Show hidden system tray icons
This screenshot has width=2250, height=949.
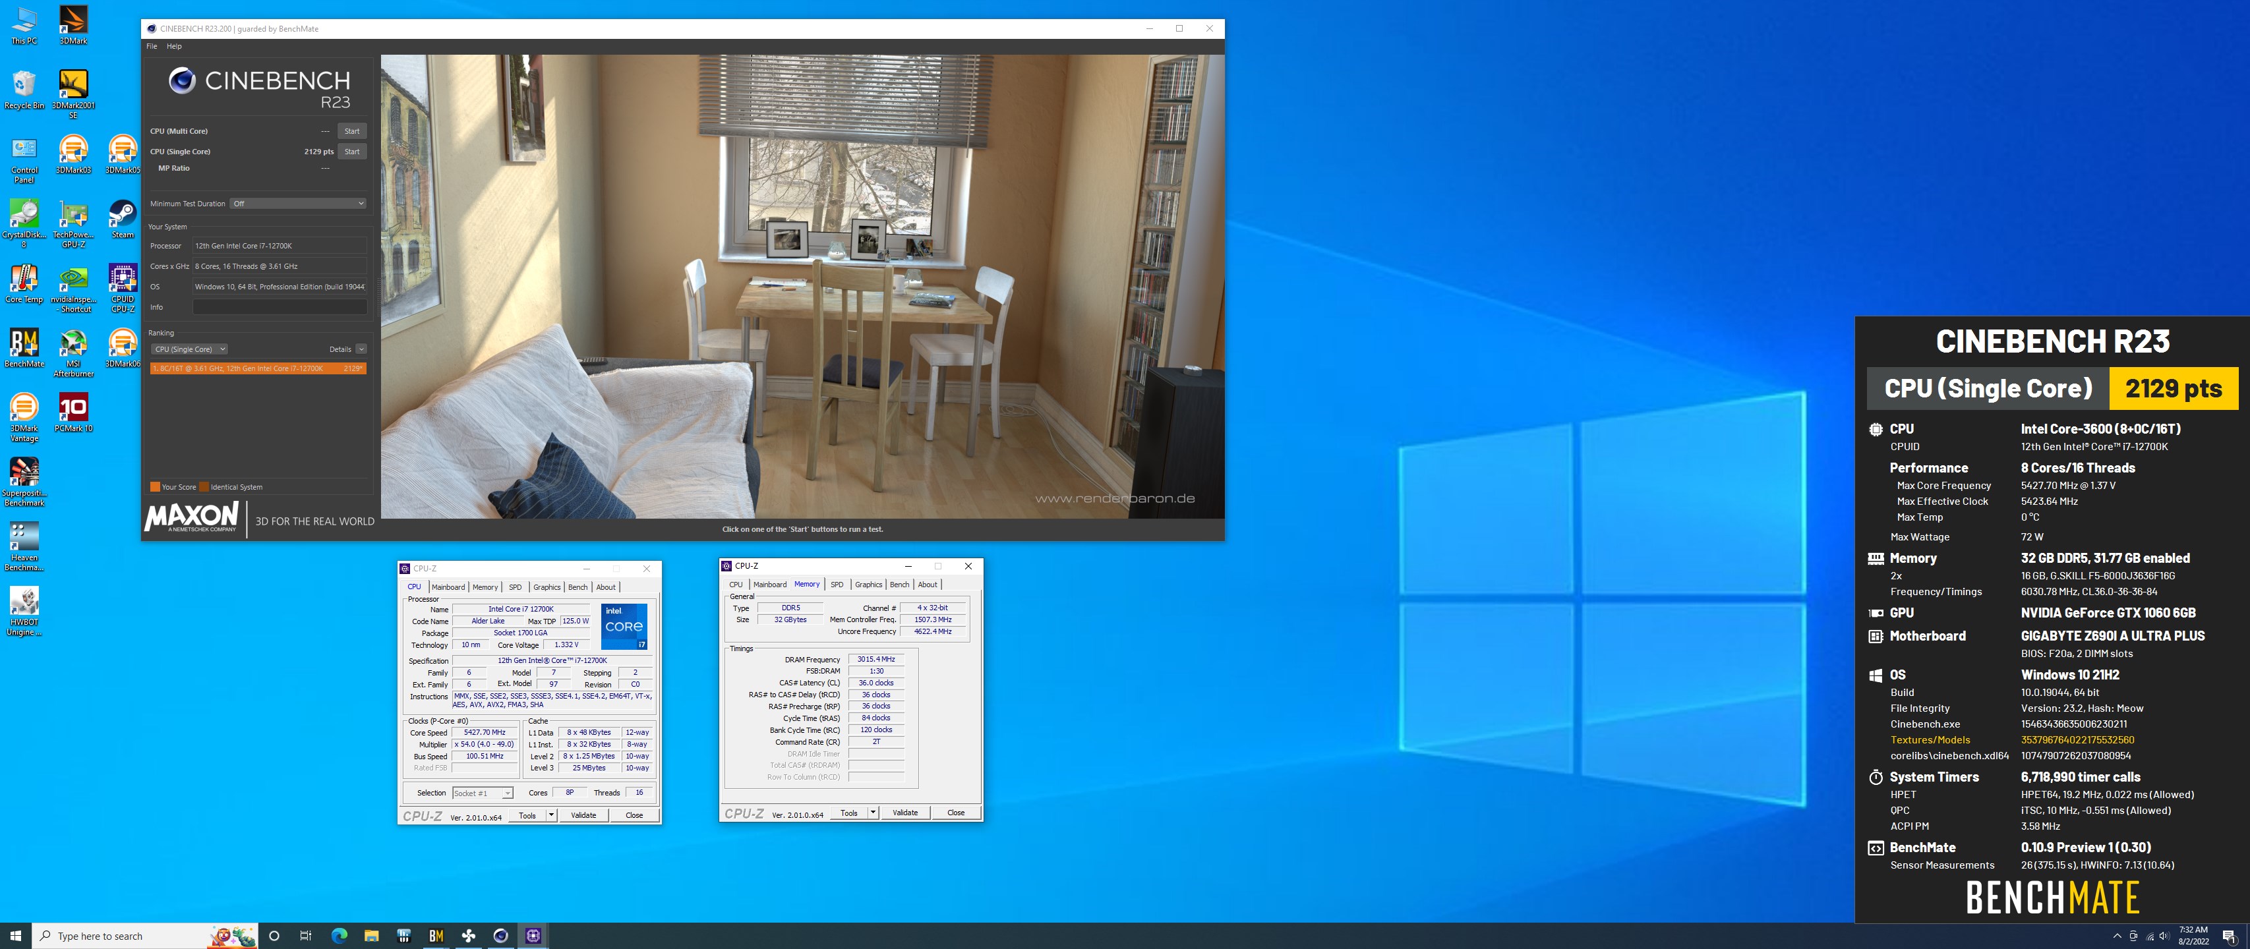tap(2116, 936)
